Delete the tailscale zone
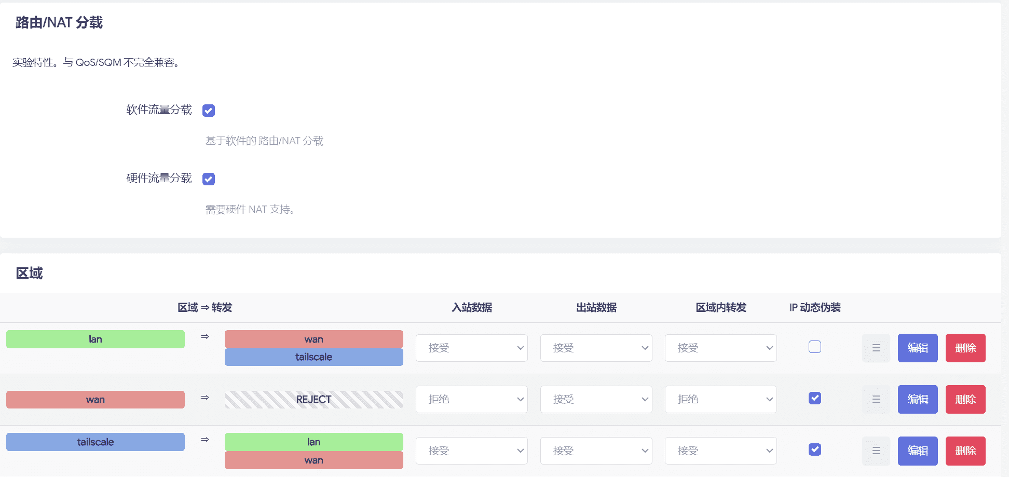Viewport: 1009px width, 477px height. pyautogui.click(x=965, y=451)
